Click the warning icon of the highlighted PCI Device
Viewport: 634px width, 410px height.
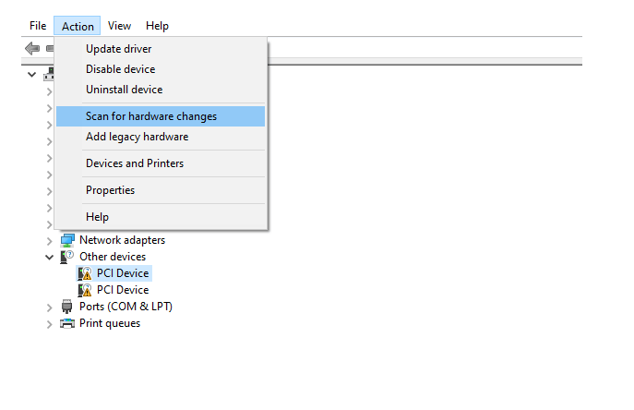click(85, 273)
